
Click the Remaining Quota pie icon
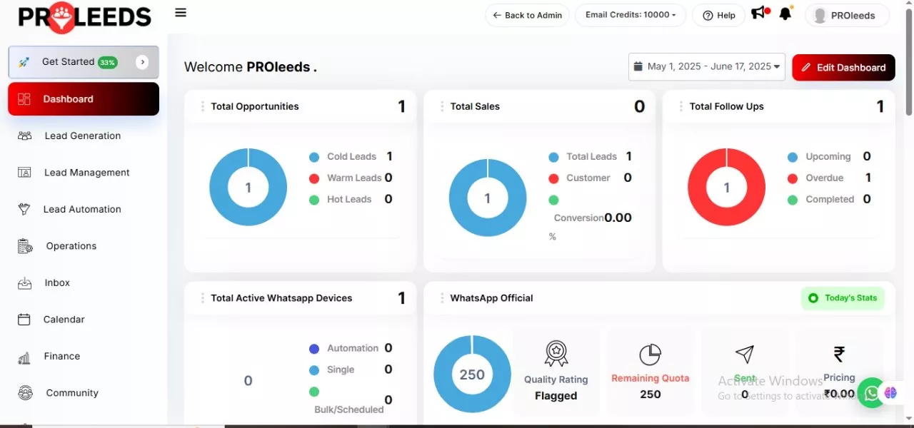click(650, 355)
